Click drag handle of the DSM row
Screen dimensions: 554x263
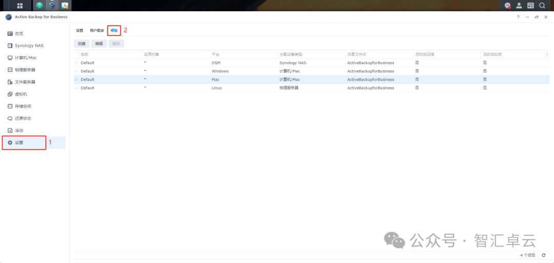coord(76,63)
